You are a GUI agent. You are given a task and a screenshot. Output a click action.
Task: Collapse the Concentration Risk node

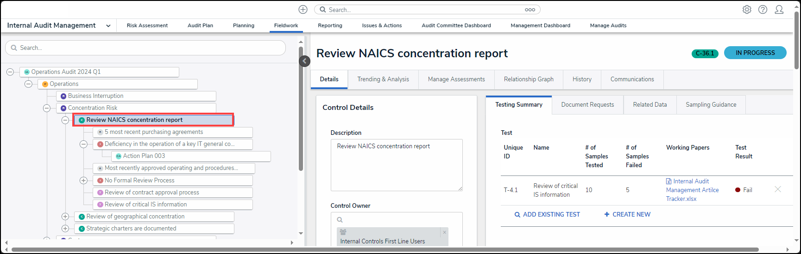click(x=47, y=108)
